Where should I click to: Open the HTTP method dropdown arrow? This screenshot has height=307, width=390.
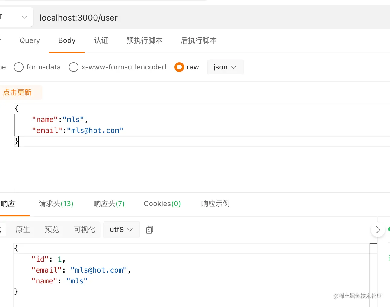point(25,17)
